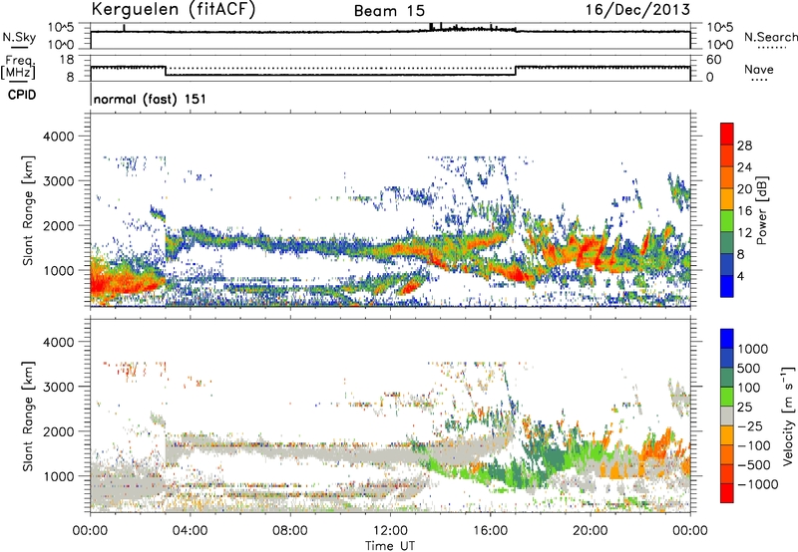Click the red bottom segment of velocity colorbar

point(727,493)
